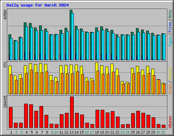Click the 40580 axis value
The height and width of the screenshot is (136, 174).
(x=5, y=14)
